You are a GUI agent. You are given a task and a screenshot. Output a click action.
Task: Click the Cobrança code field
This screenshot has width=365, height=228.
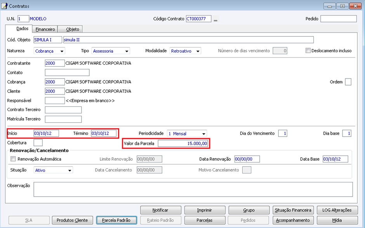(55, 82)
